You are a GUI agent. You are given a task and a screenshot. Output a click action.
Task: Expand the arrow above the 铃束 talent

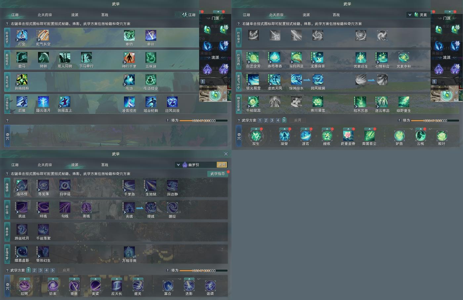tap(53, 279)
